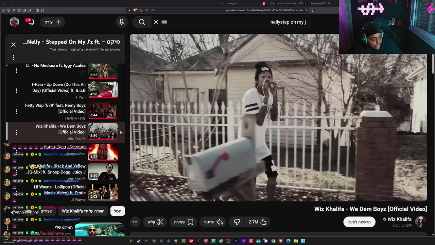Open Premiere Pro from the taskbar

pyautogui.click(x=236, y=241)
